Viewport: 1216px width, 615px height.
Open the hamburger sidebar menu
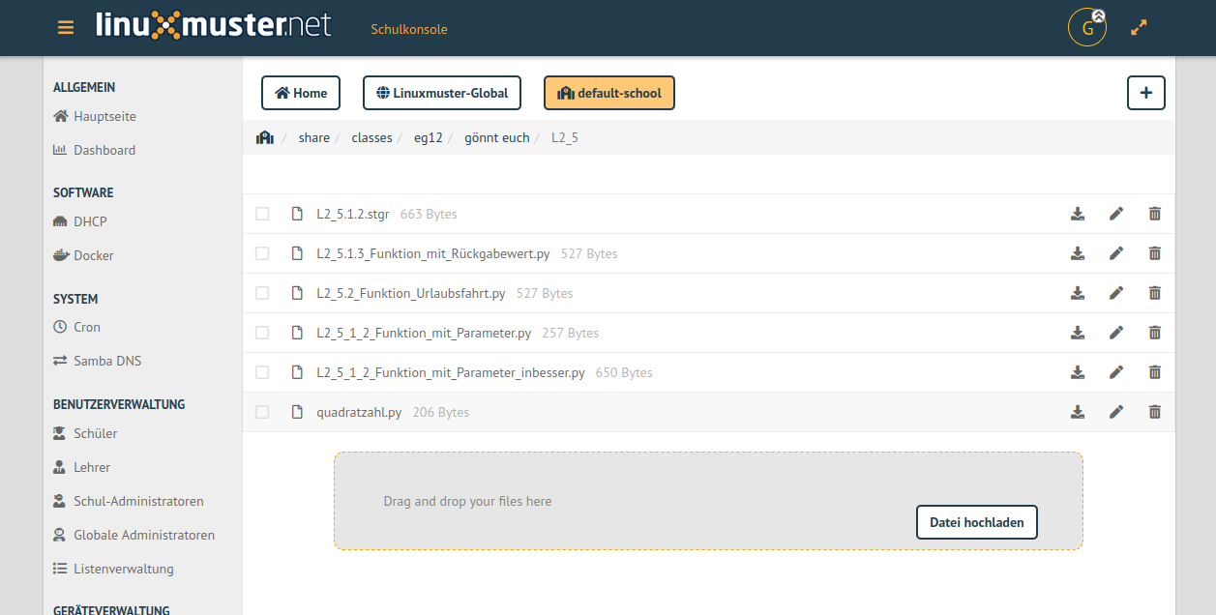pyautogui.click(x=66, y=28)
